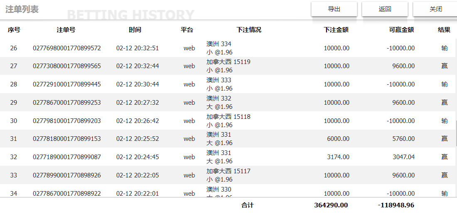
Task: Select row 31 with amount 6000.00
Action: click(338, 139)
